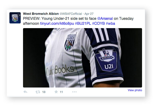Open the West Bromwich Albion profile name
The width and height of the screenshot is (158, 106).
(x=41, y=14)
